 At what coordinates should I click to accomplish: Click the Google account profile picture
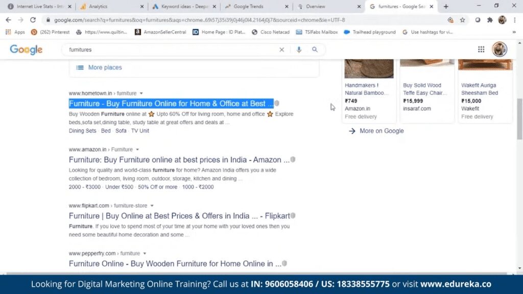(x=500, y=50)
